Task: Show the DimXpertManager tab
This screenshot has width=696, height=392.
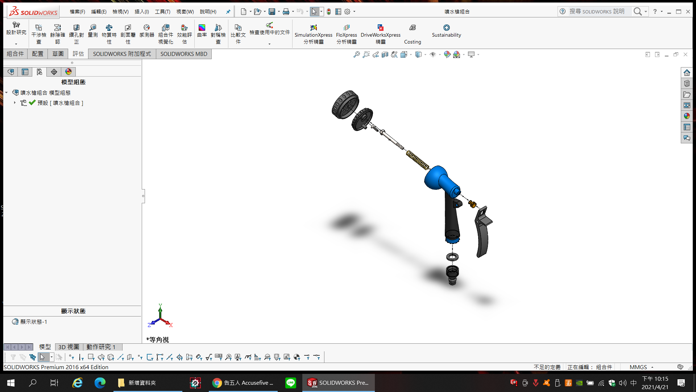Action: (x=54, y=72)
